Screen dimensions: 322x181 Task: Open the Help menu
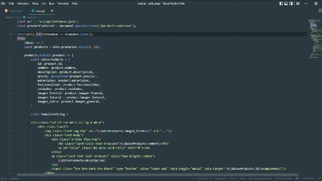[x=75, y=4]
